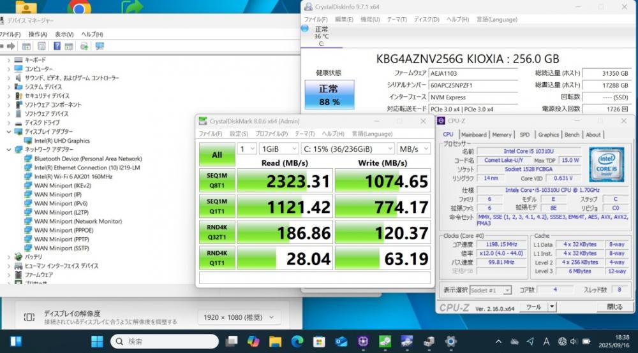Open the test size dropdown showing 1GiB

[279, 149]
